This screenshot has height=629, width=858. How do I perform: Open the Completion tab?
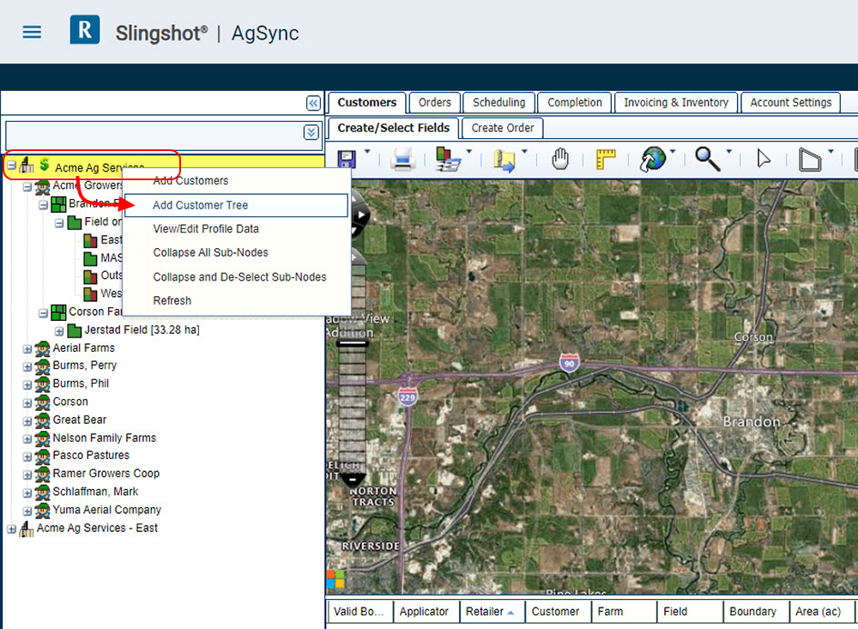[575, 102]
